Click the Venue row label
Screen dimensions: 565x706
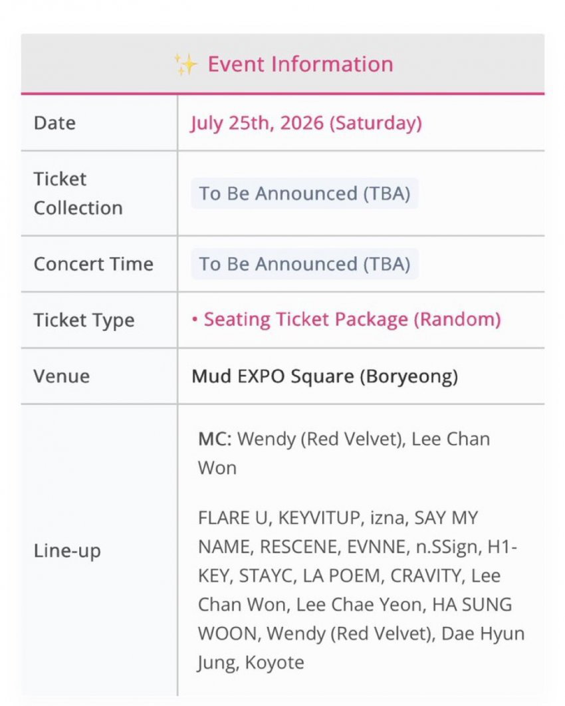(62, 376)
